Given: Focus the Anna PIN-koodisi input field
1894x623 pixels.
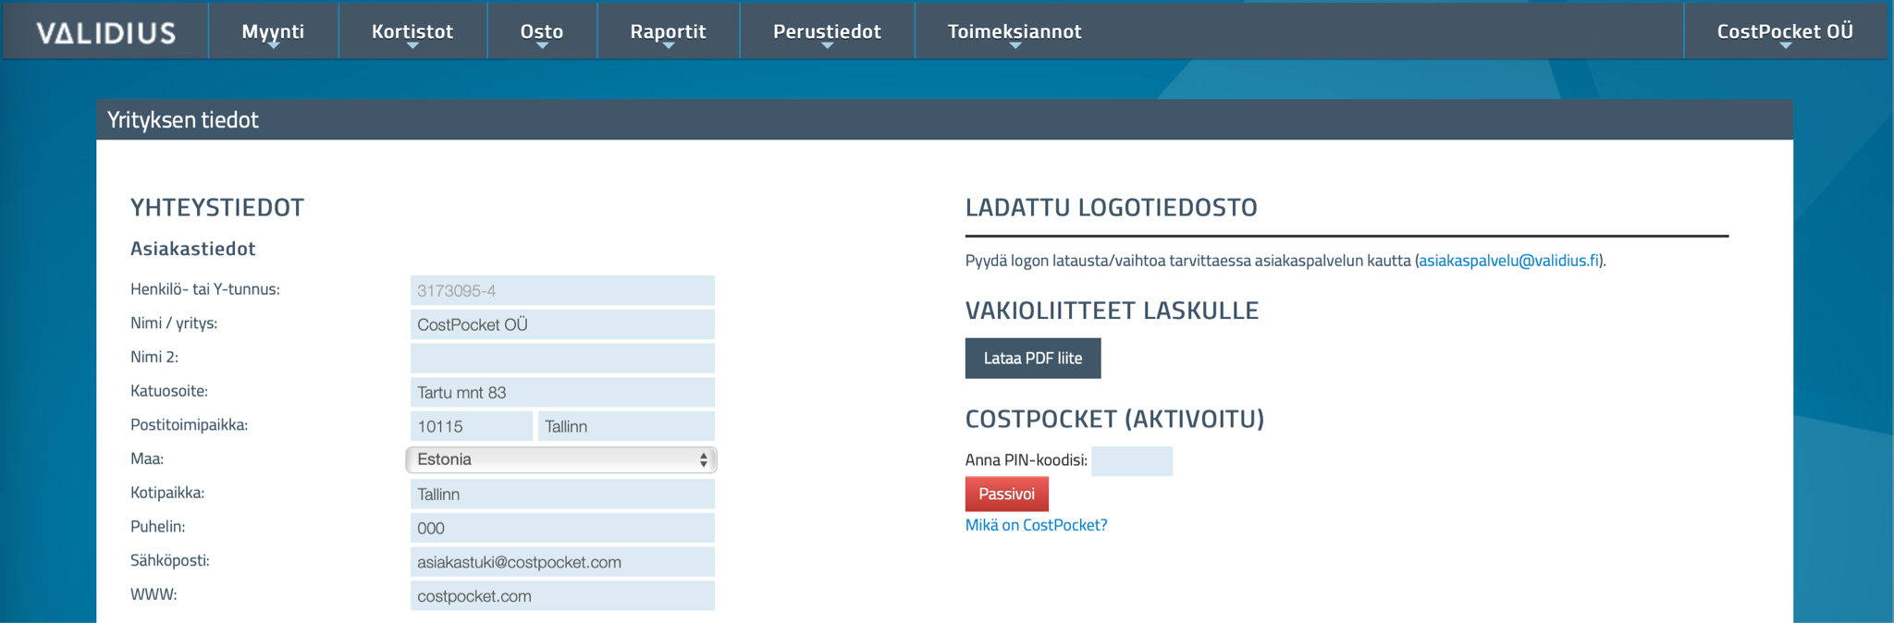Looking at the screenshot, I should pyautogui.click(x=1132, y=460).
